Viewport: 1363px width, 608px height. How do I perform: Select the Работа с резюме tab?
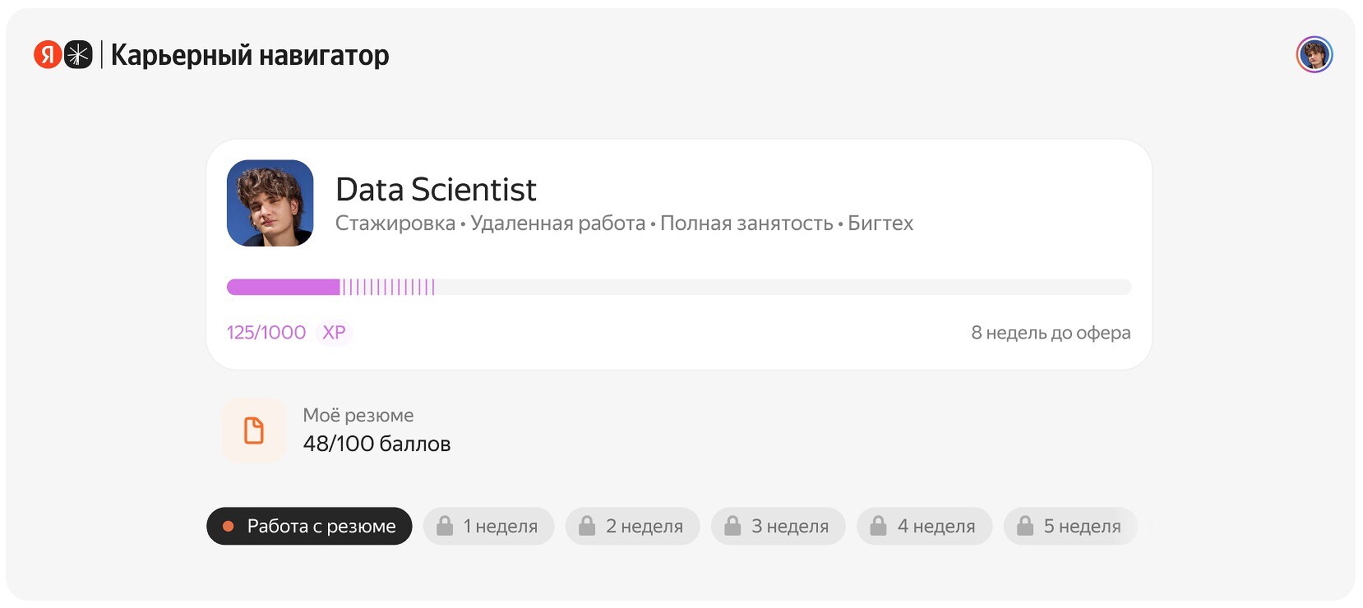[x=309, y=526]
